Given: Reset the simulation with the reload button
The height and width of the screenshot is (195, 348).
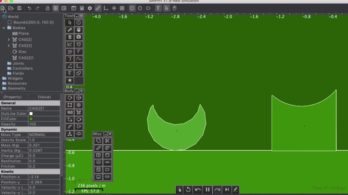Looking at the screenshot, I should point(188,190).
